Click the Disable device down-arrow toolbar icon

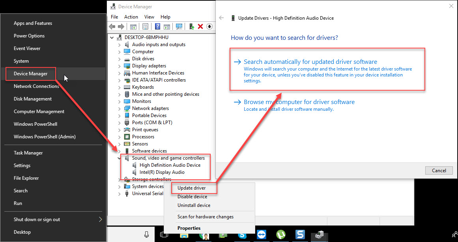pos(209,26)
